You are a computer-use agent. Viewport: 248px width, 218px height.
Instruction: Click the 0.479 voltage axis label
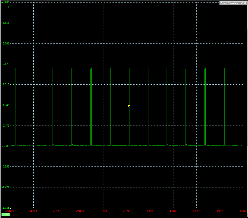coord(6,126)
